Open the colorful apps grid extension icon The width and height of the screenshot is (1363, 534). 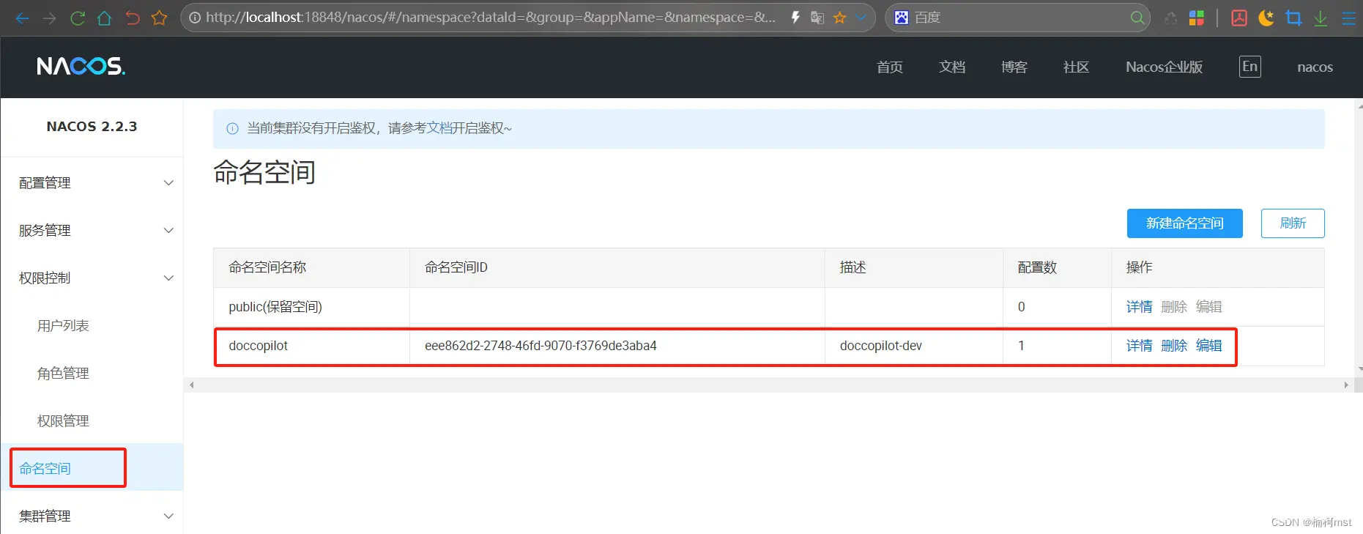pos(1196,18)
